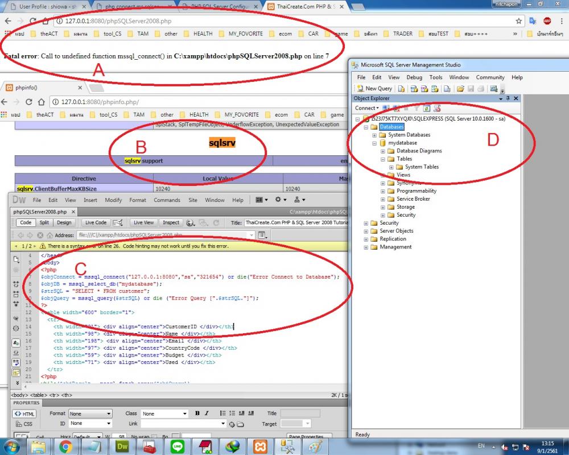The width and height of the screenshot is (569, 455).
Task: Switch Properties panel to CSS mode
Action: click(24, 424)
